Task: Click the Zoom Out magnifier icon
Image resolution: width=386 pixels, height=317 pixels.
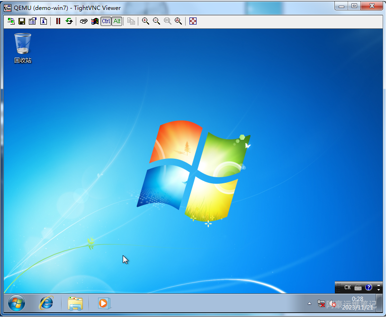Action: tap(156, 21)
